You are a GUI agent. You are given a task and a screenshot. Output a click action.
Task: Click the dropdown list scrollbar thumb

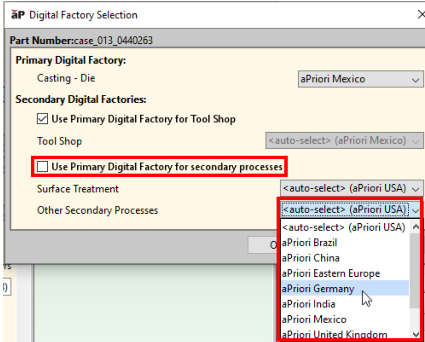tap(415, 271)
